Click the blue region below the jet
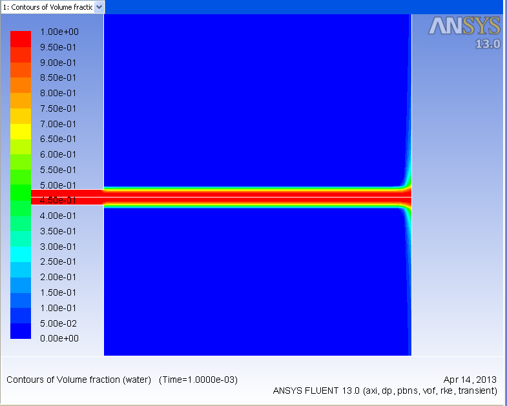This screenshot has height=406, width=507. 257,284
